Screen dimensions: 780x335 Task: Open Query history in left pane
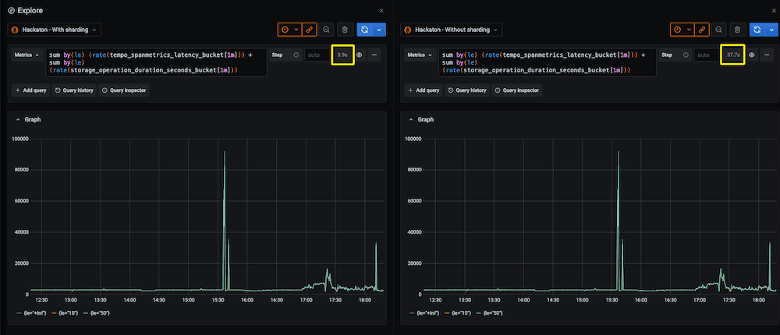[x=74, y=90]
